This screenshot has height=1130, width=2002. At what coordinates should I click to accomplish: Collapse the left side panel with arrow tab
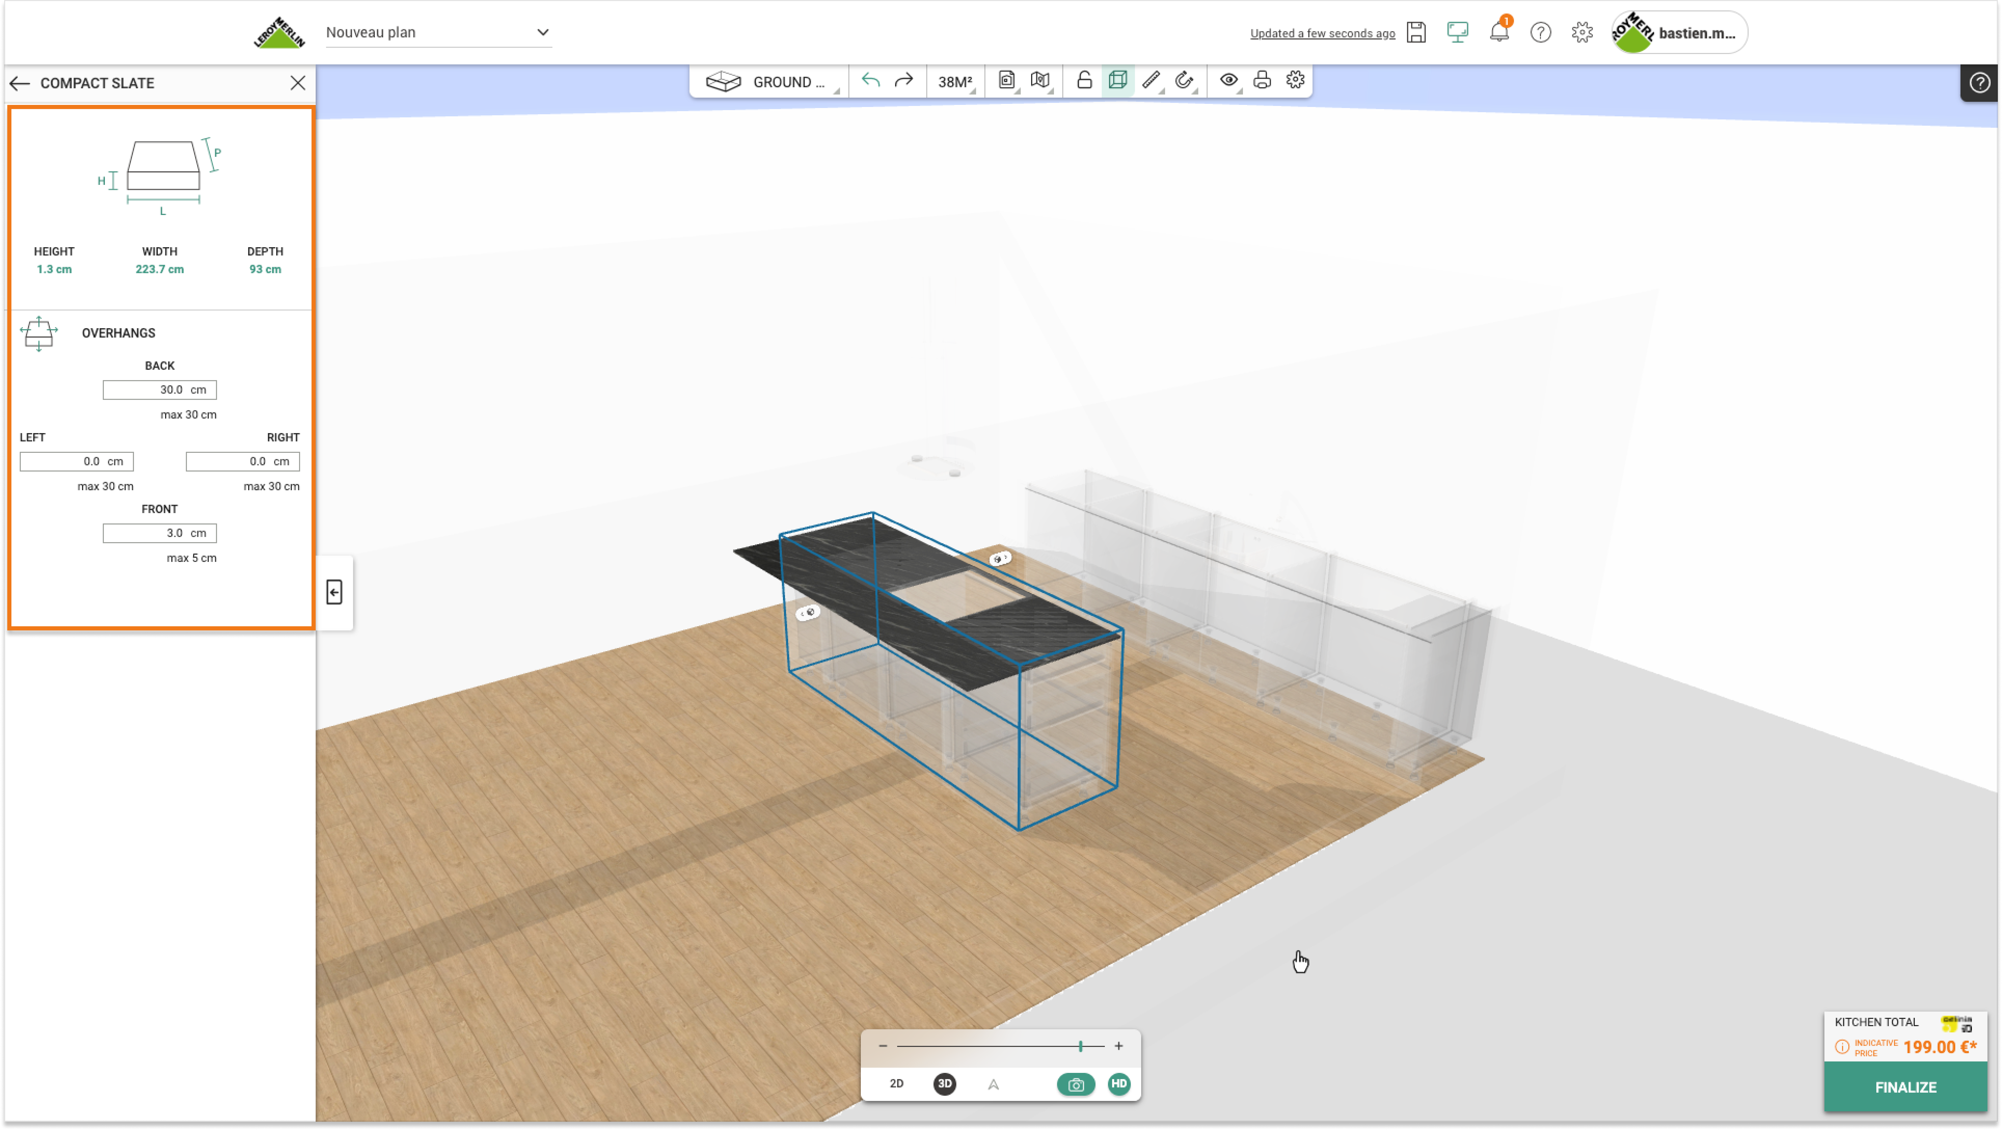[x=334, y=592]
